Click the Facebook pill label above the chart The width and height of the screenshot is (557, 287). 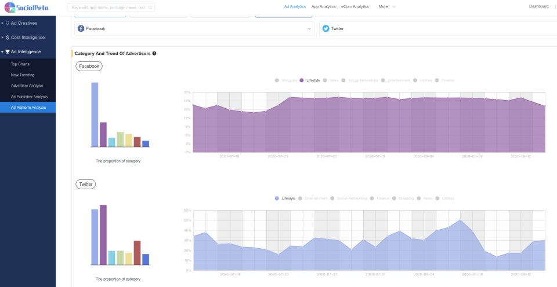click(x=89, y=67)
